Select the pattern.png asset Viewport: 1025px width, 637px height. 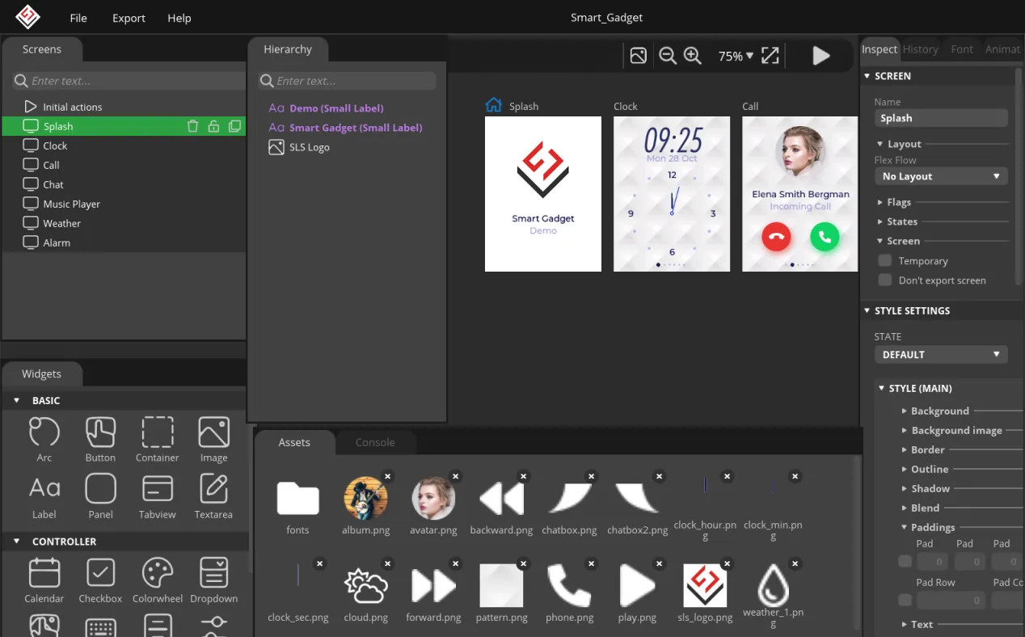(502, 593)
